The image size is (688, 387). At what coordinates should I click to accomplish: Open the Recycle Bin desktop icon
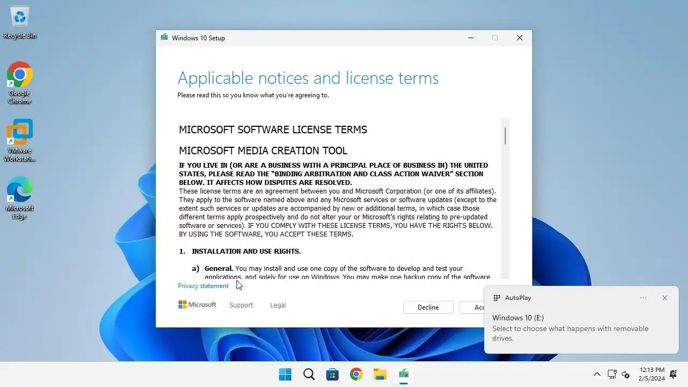pyautogui.click(x=20, y=23)
